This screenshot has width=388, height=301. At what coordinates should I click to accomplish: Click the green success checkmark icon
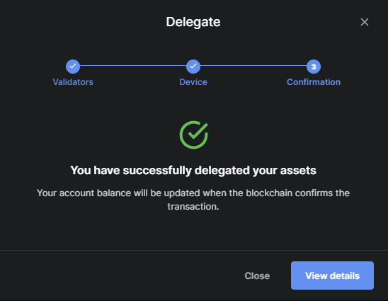(194, 135)
